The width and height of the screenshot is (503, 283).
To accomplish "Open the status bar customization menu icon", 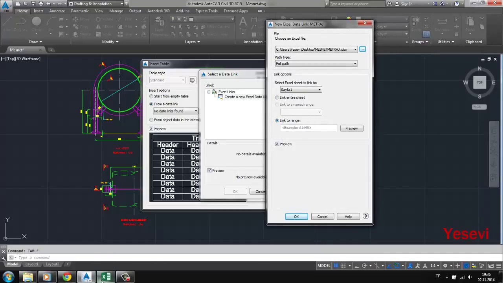I will 499,266.
